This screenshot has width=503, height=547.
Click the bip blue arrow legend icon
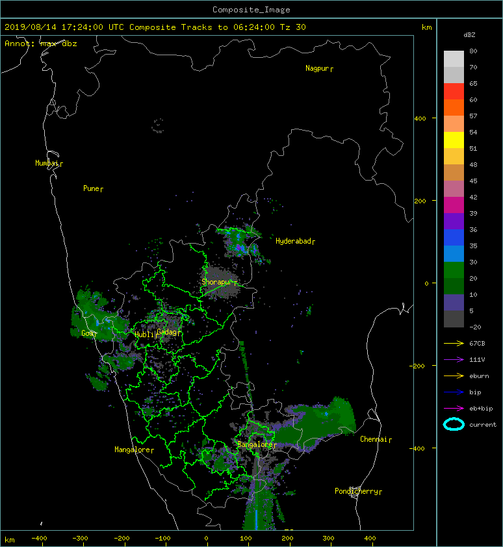point(454,392)
